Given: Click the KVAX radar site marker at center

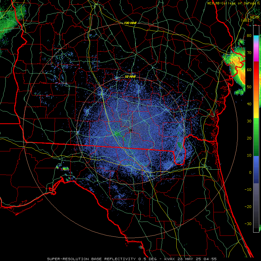Looking at the screenshot, I should coord(131,130).
